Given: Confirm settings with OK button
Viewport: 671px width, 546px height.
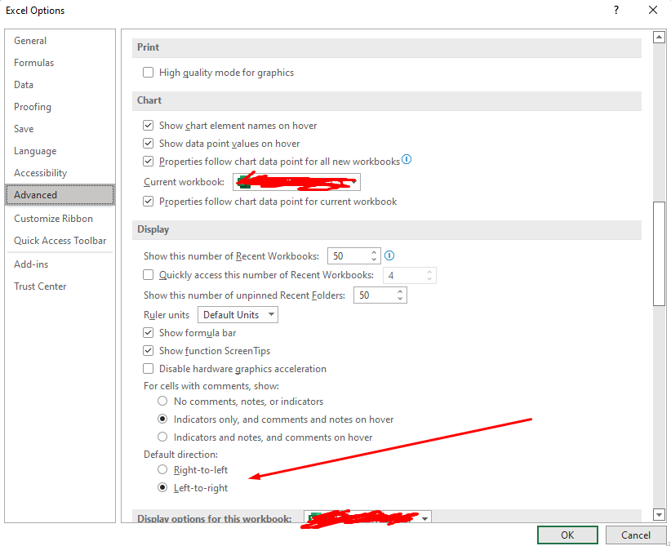Looking at the screenshot, I should tap(567, 535).
